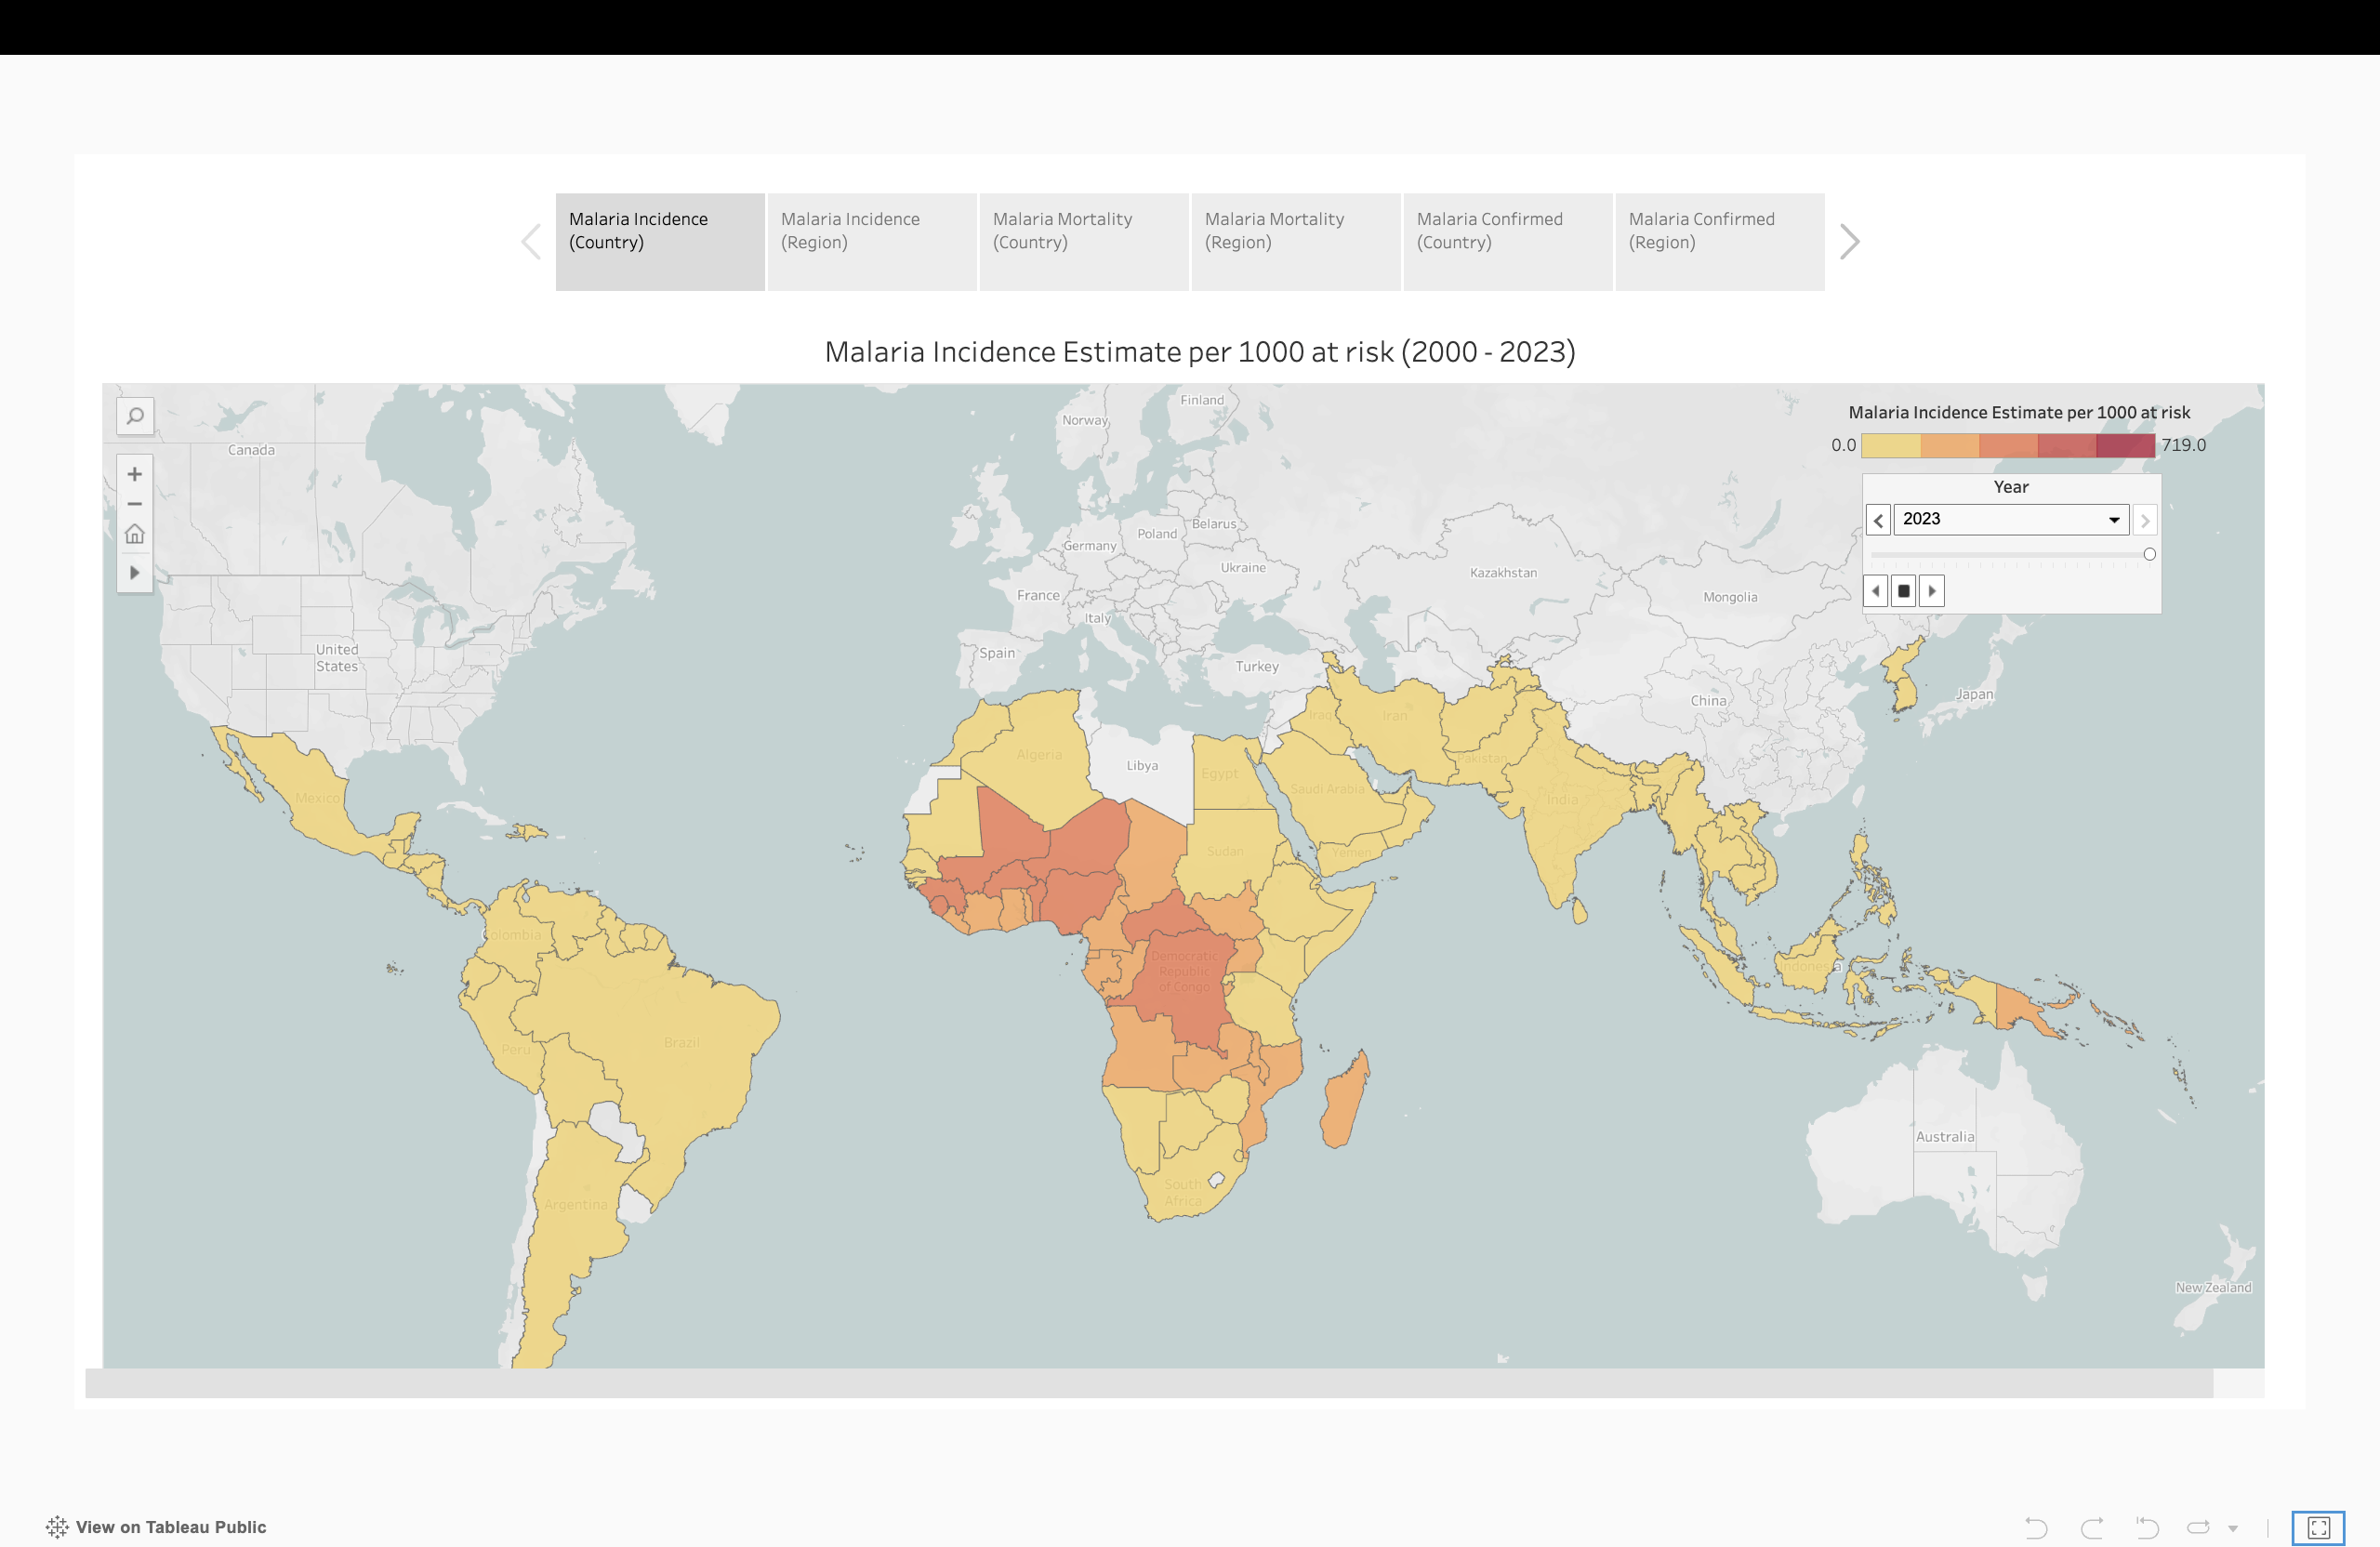Click the Year slider handle
Viewport: 2380px width, 1547px height.
2150,553
